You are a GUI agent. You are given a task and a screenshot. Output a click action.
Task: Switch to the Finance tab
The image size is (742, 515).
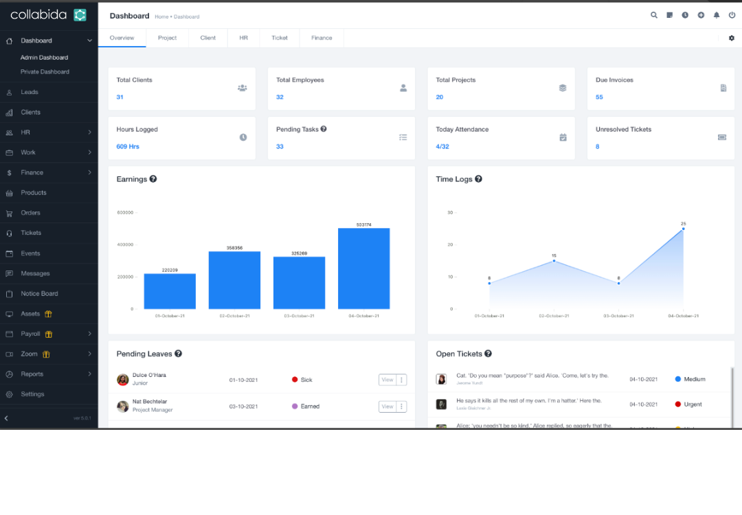tap(322, 38)
